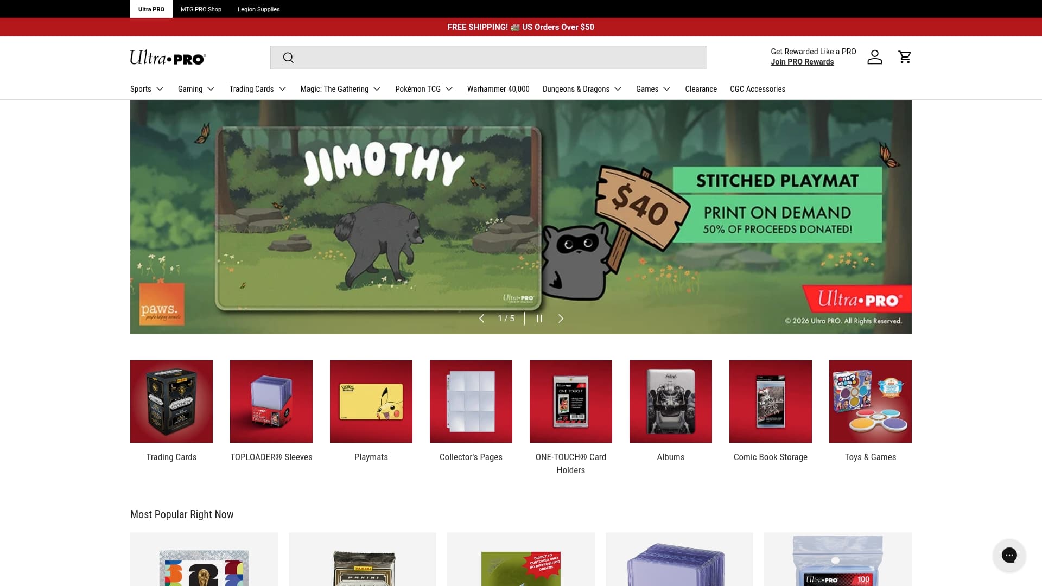Image resolution: width=1042 pixels, height=586 pixels.
Task: Focus the search input field
Action: (488, 58)
